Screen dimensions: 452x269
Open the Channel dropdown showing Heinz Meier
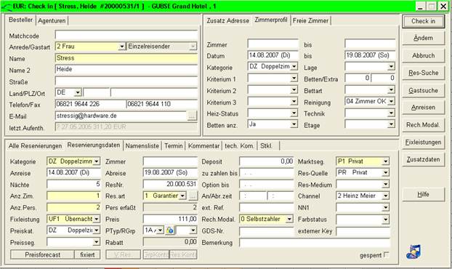(x=386, y=196)
